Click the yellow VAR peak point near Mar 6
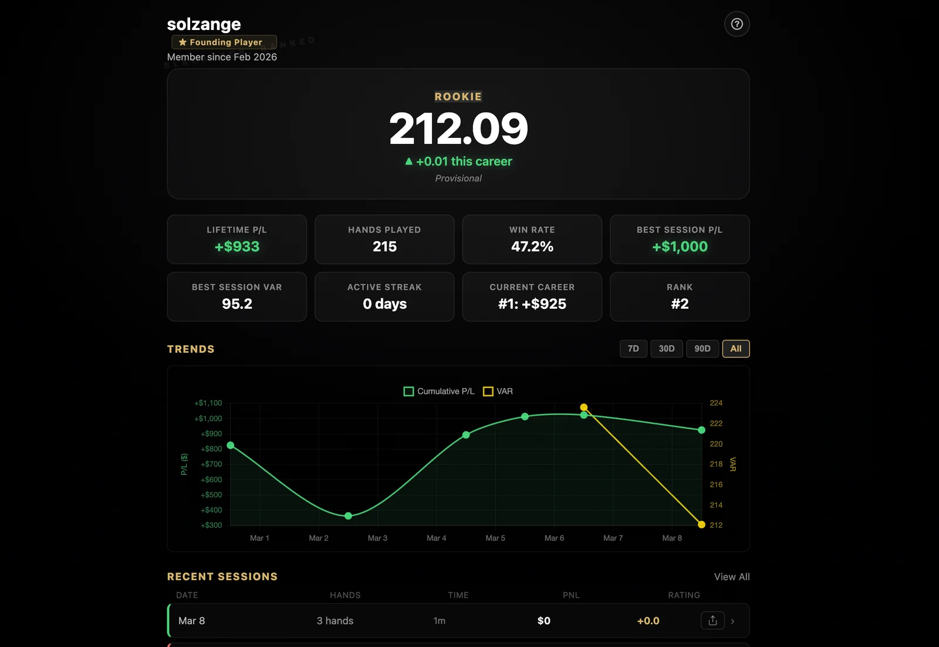Viewport: 939px width, 647px height. [x=583, y=407]
